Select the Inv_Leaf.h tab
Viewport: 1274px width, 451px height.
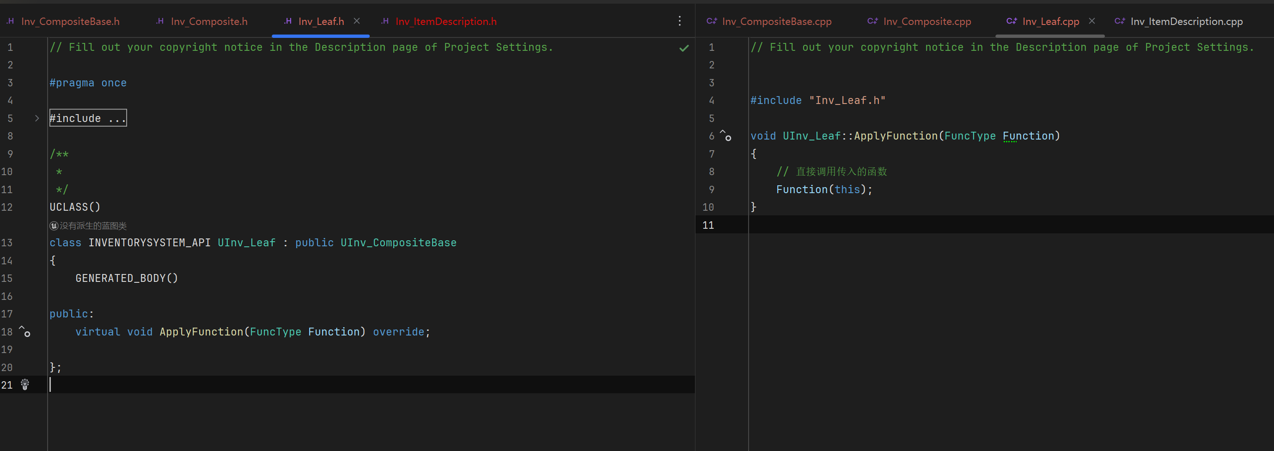pyautogui.click(x=321, y=21)
